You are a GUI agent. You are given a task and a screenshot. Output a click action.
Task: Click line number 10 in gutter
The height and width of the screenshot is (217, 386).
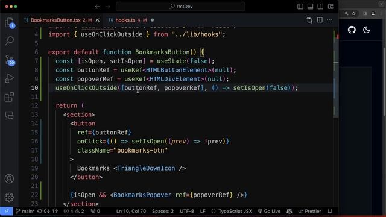pyautogui.click(x=34, y=88)
